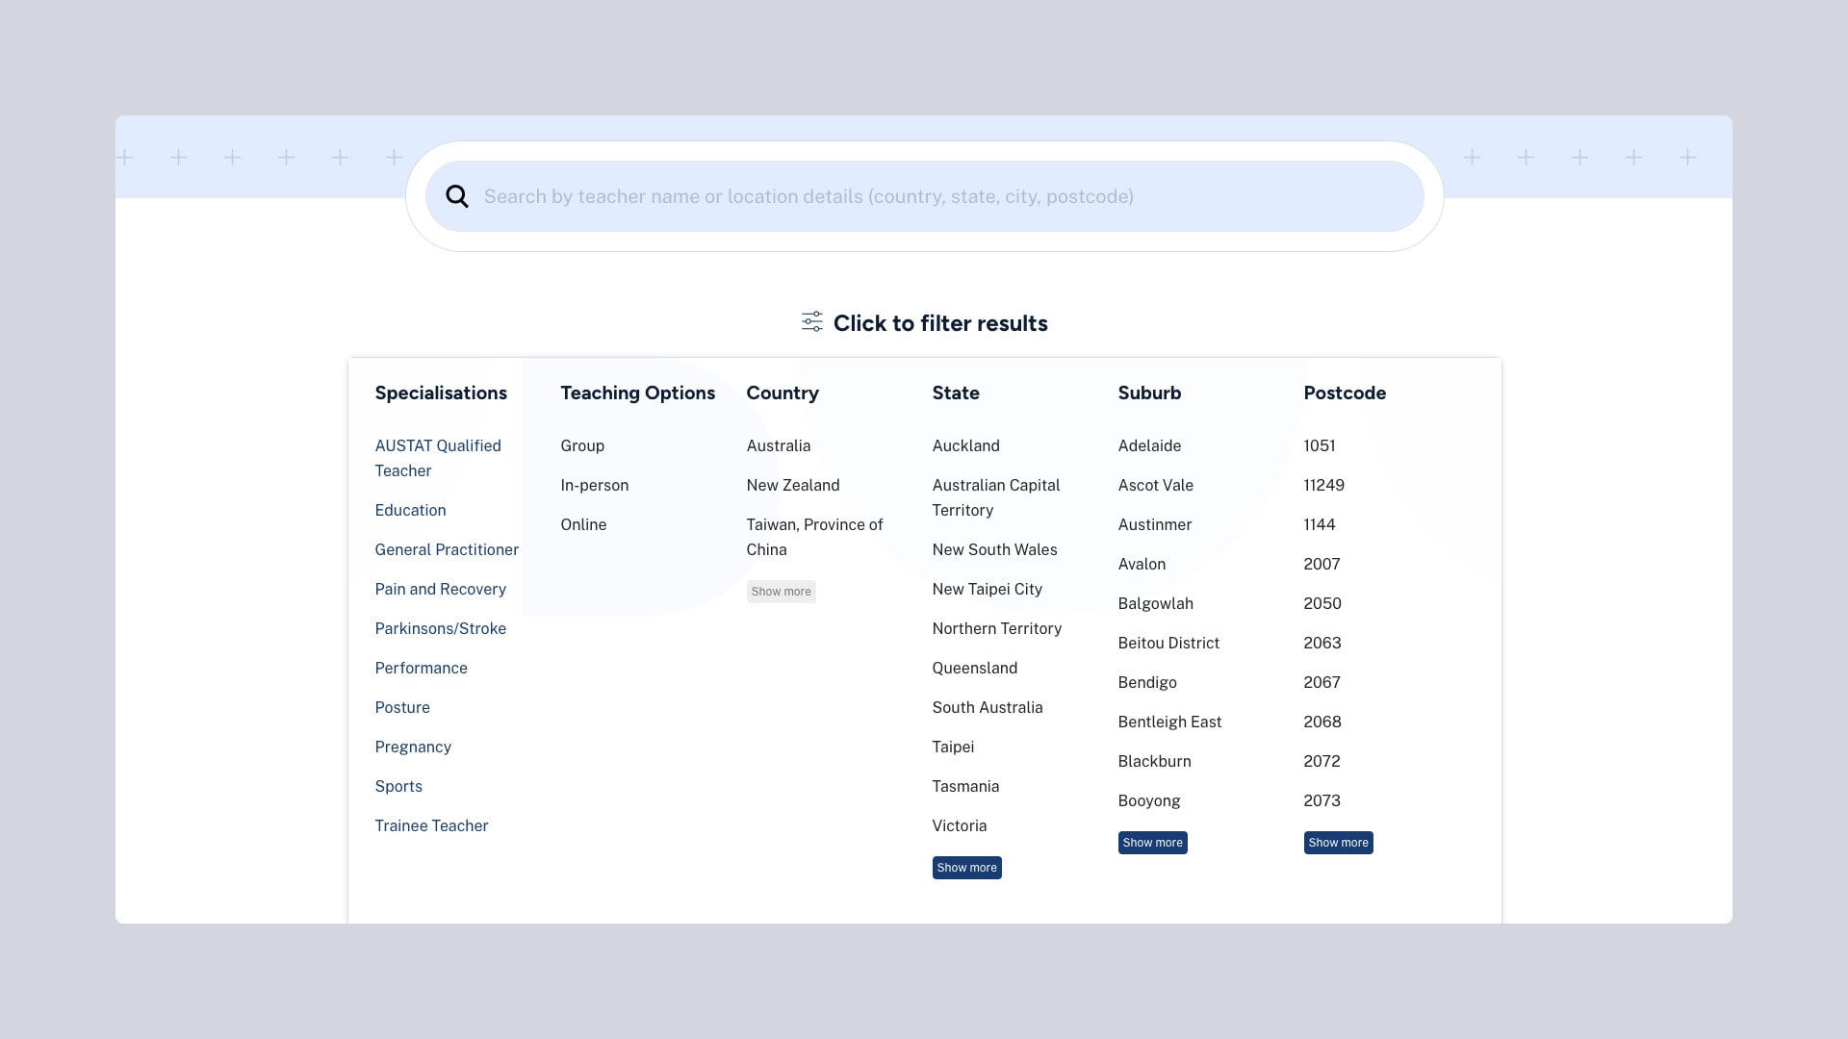
Task: Click the Performance specialisation link
Action: pos(420,666)
